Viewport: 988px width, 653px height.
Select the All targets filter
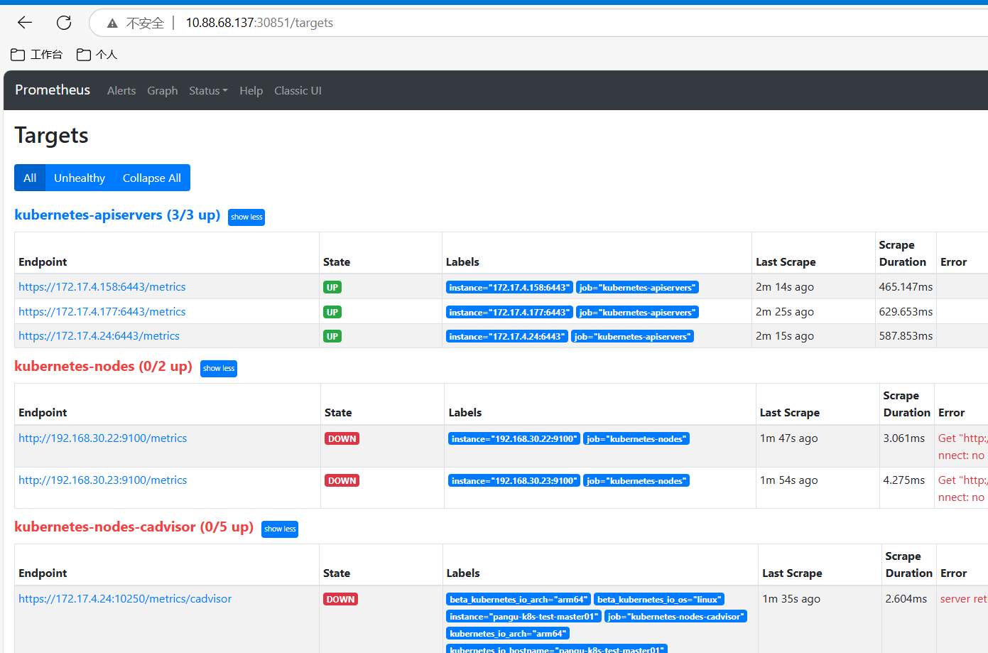30,178
